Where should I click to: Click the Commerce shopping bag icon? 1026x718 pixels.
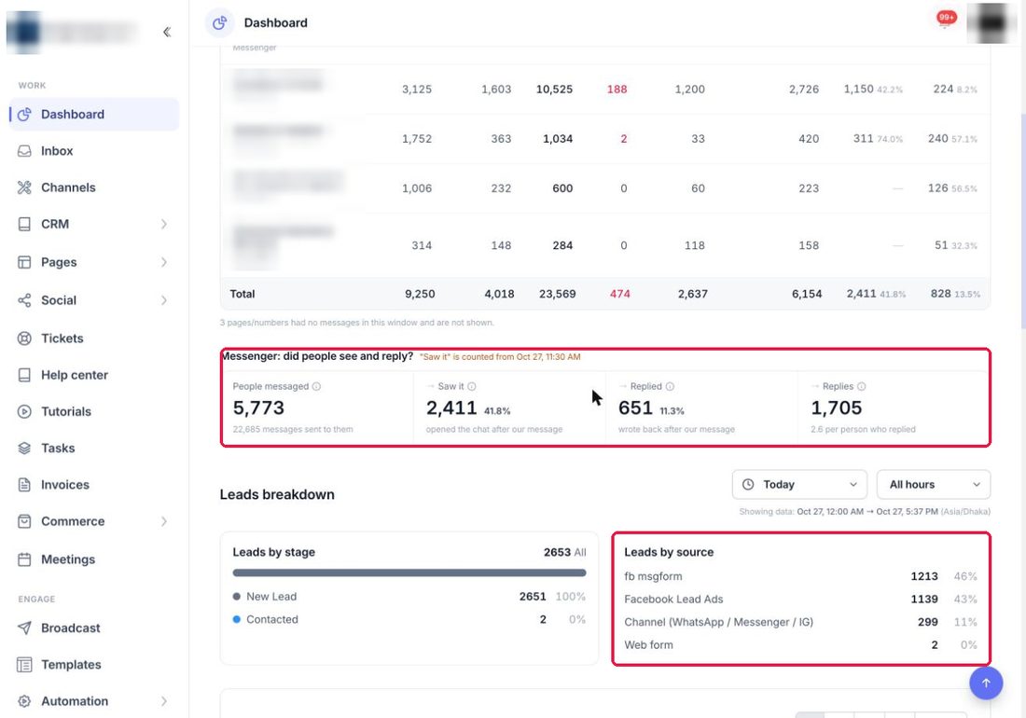tap(24, 521)
